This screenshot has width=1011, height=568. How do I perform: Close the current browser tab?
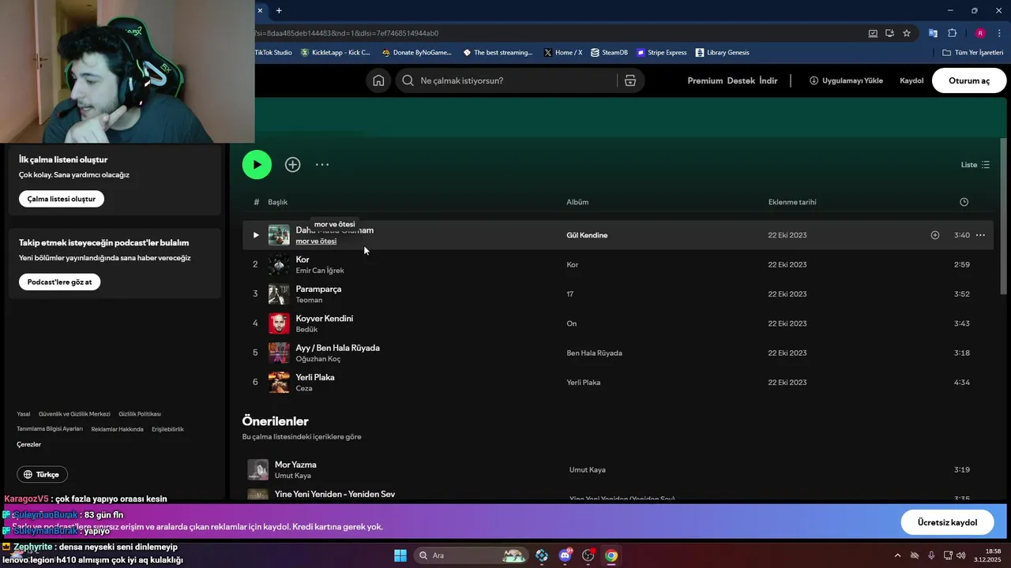point(260,10)
